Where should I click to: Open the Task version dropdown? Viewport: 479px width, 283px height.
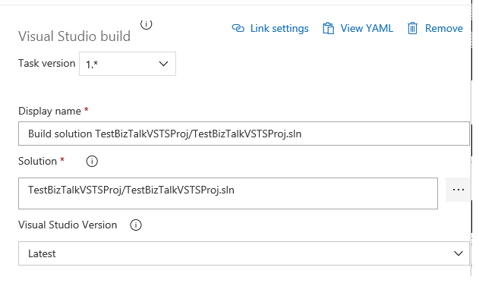pyautogui.click(x=128, y=64)
